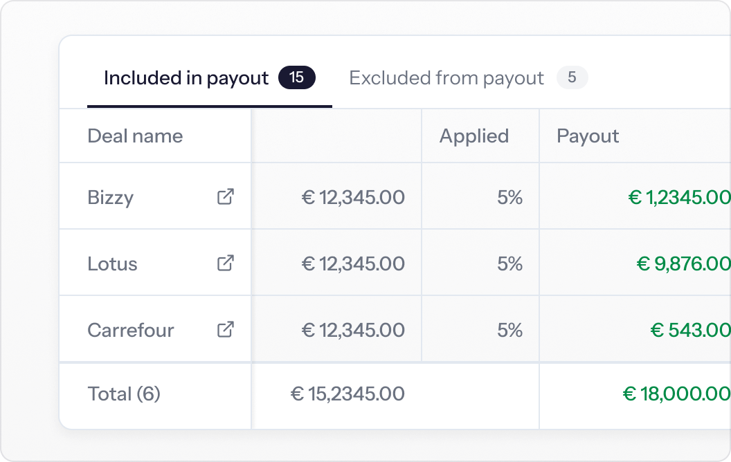Select total payout € 18,000.00
The image size is (731, 462).
[676, 394]
